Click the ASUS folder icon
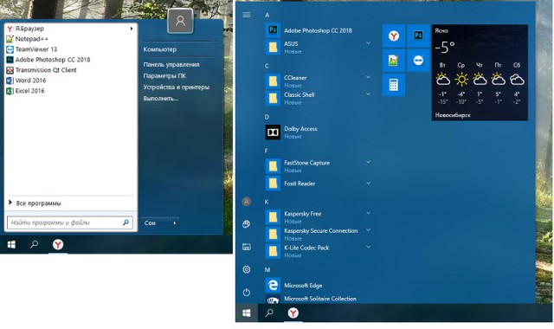Image resolution: width=554 pixels, height=329 pixels. pyautogui.click(x=273, y=47)
